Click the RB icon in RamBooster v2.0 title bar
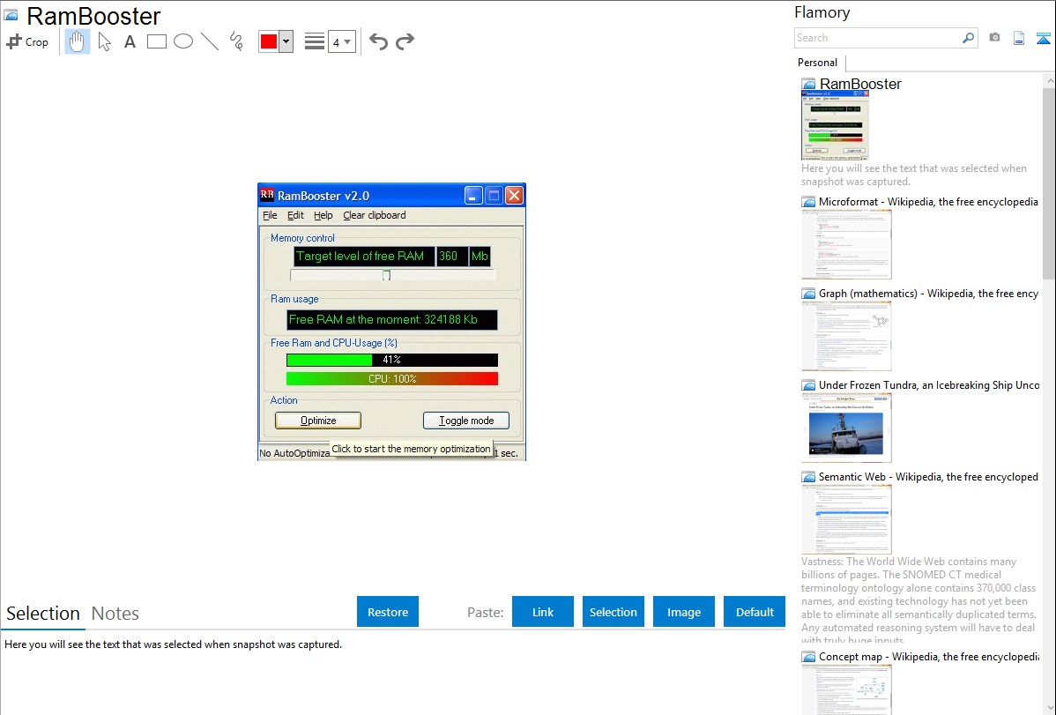Image resolution: width=1056 pixels, height=715 pixels. tap(267, 196)
